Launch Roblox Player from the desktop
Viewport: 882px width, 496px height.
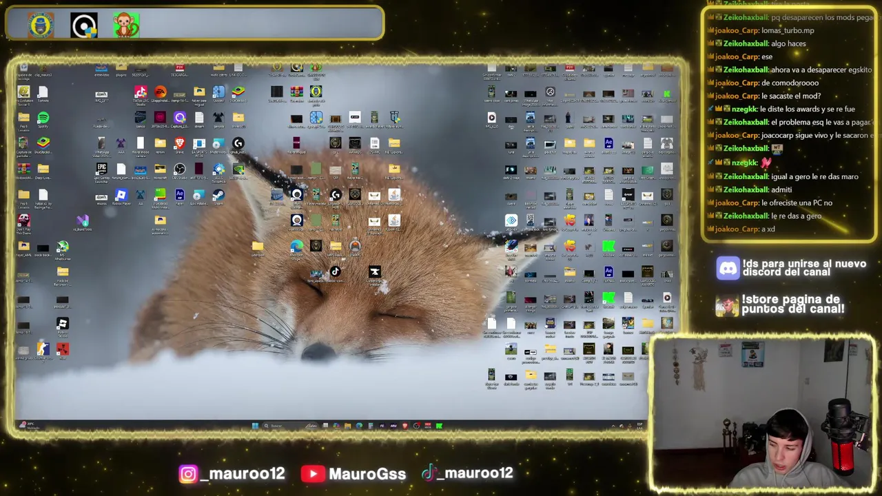coord(121,195)
